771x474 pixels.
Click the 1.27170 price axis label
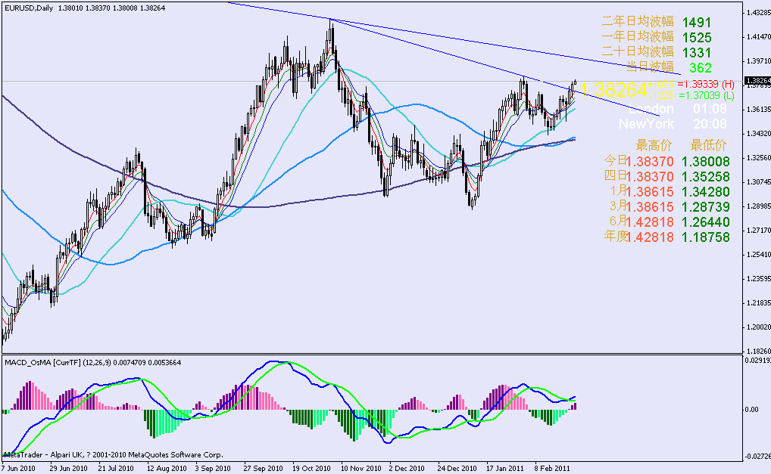click(x=759, y=230)
